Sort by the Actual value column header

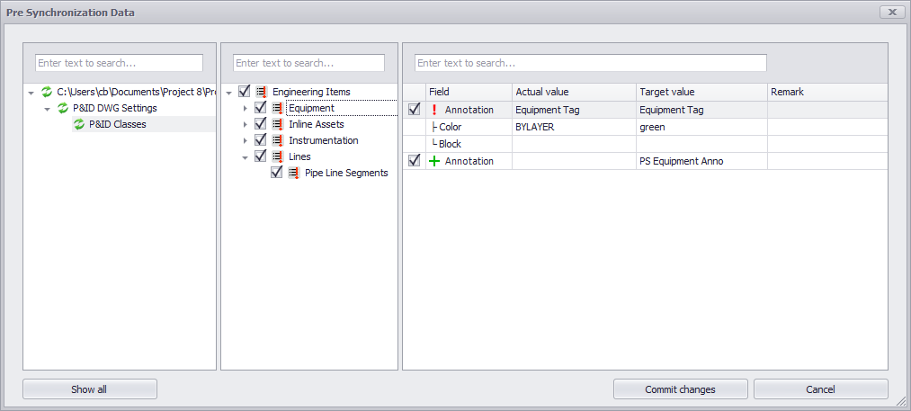click(x=574, y=93)
